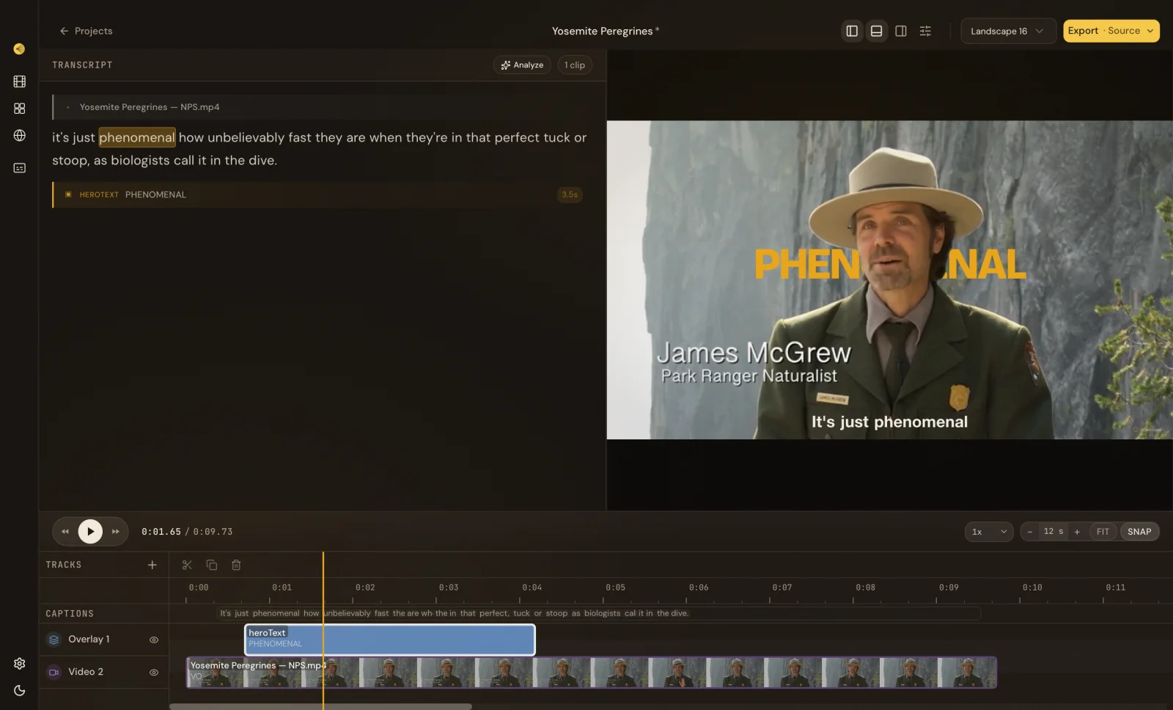Click the highlighted word phenomenal in transcript
This screenshot has width=1173, height=710.
(137, 137)
